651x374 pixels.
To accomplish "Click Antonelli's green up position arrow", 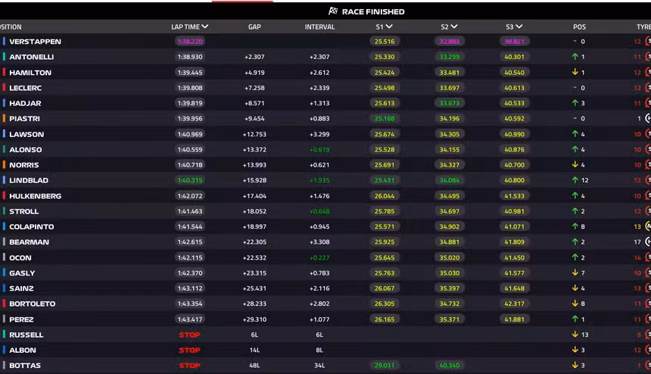I will click(x=575, y=57).
